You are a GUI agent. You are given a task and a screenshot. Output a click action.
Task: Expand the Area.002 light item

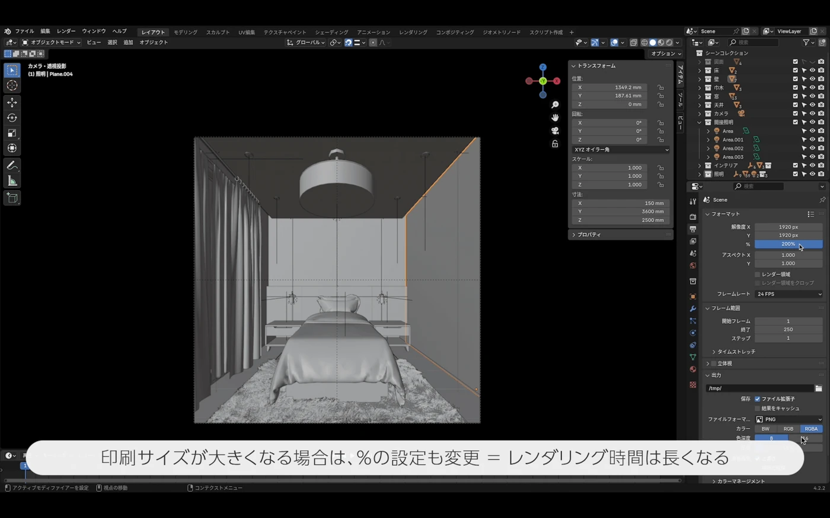708,149
